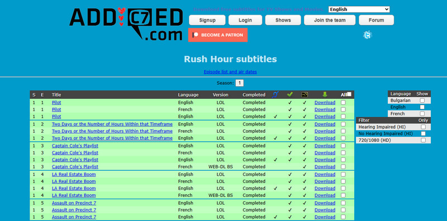Go to the Forum page

click(376, 20)
